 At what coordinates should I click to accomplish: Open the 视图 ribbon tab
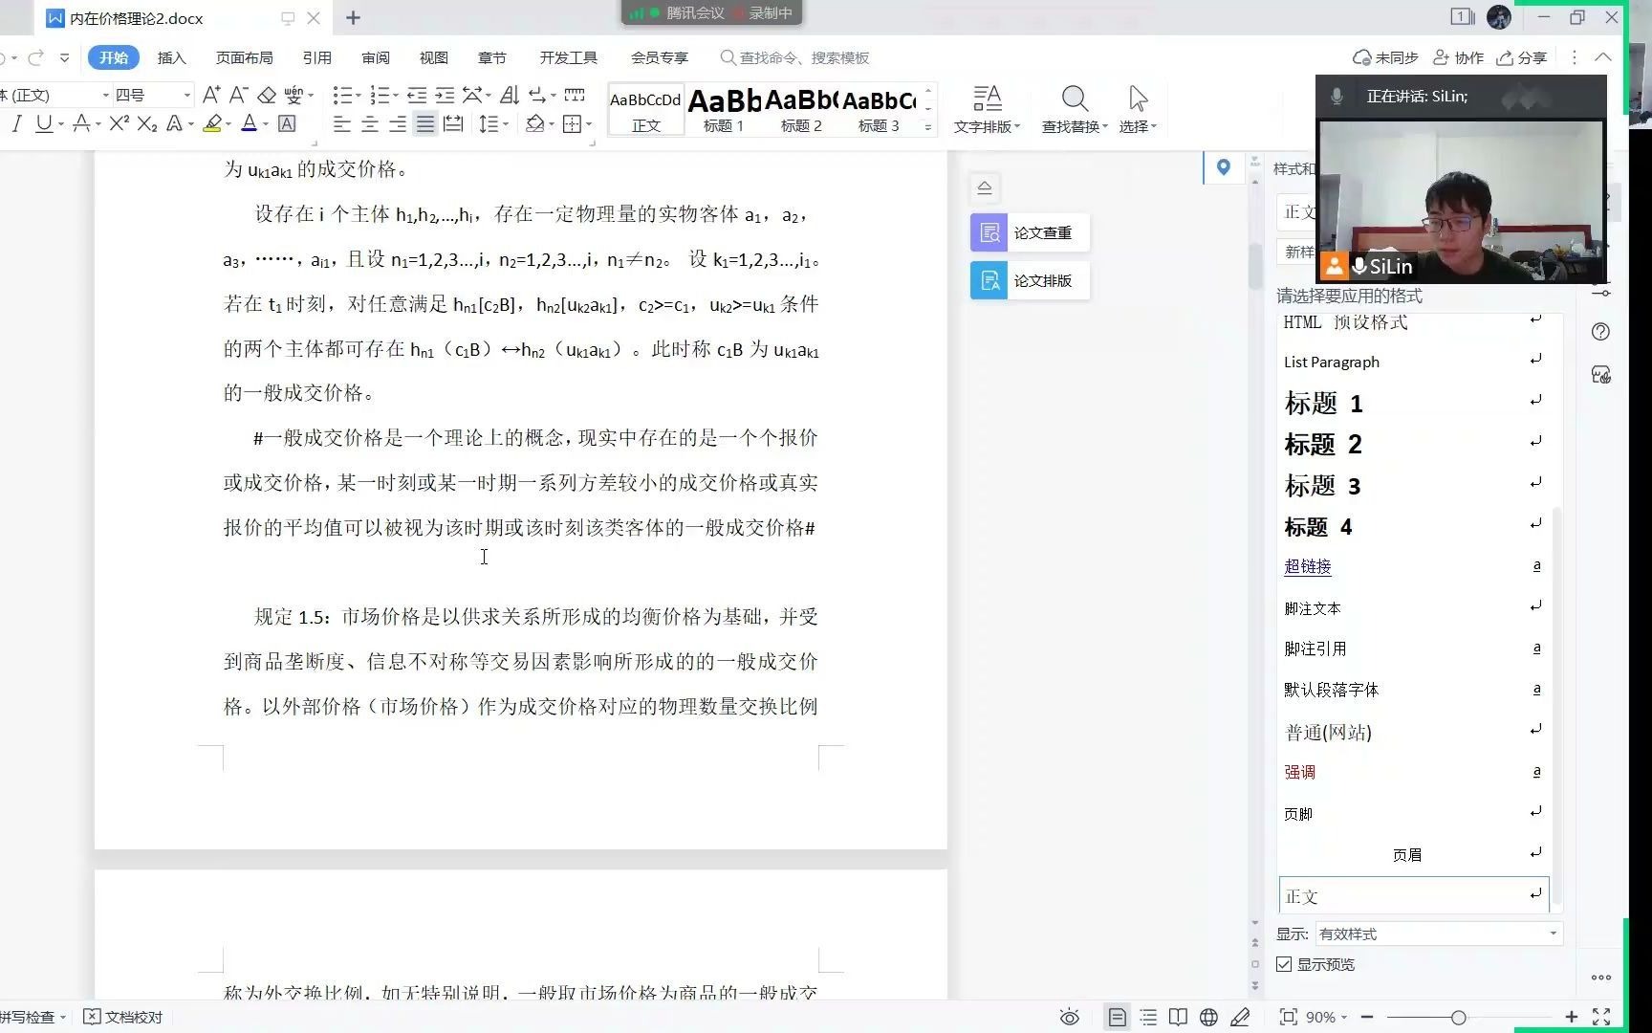coord(433,57)
